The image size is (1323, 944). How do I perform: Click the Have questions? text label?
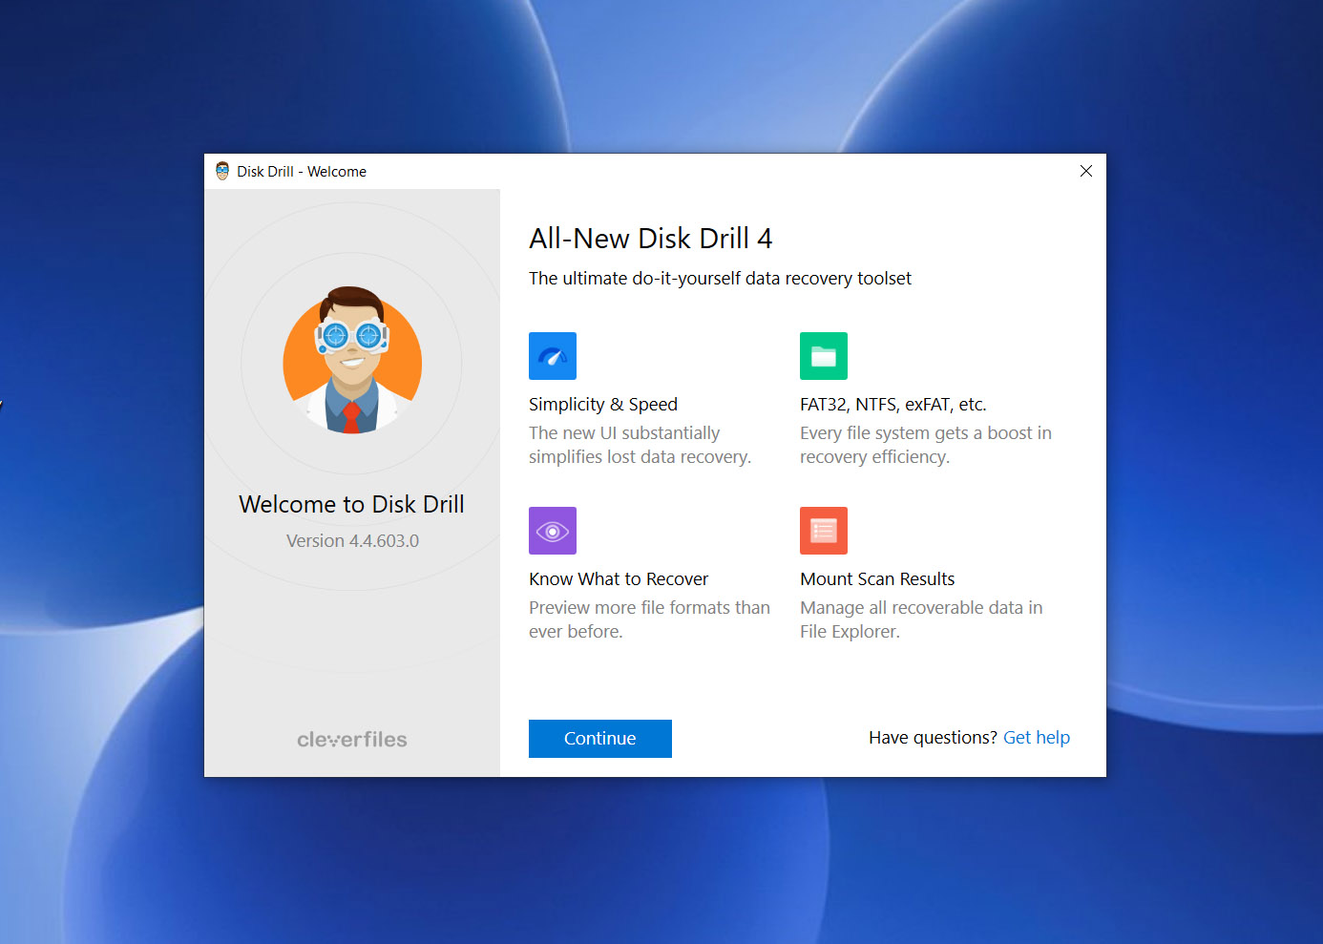click(931, 737)
